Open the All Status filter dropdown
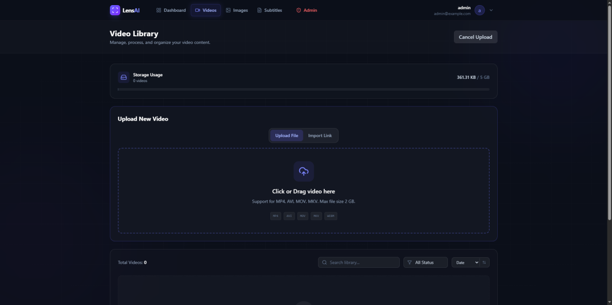The image size is (612, 305). pos(425,262)
